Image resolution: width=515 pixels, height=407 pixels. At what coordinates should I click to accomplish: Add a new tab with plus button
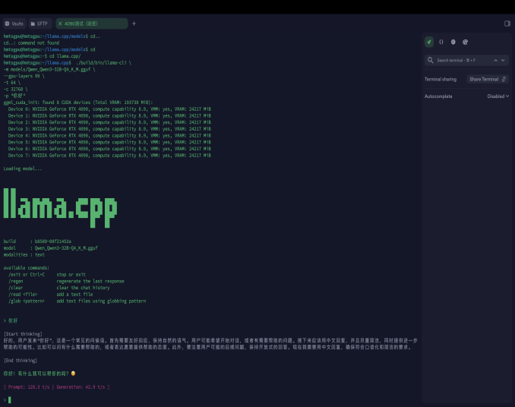[x=134, y=24]
